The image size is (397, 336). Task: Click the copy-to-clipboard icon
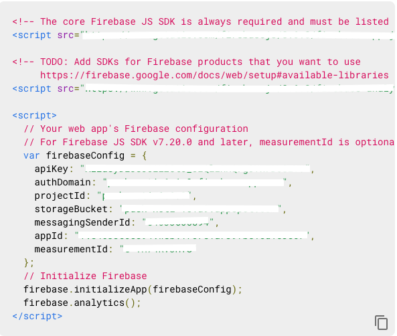tap(381, 323)
